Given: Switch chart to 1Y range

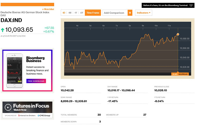Looking at the screenshot, I should coord(76,13).
